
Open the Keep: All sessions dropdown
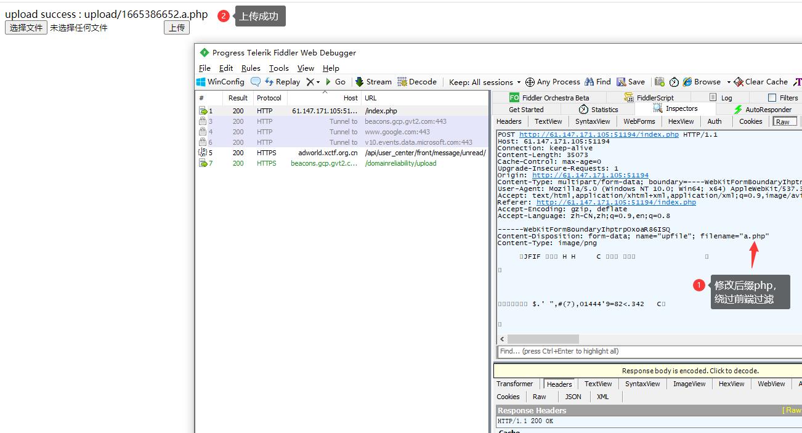click(x=485, y=82)
